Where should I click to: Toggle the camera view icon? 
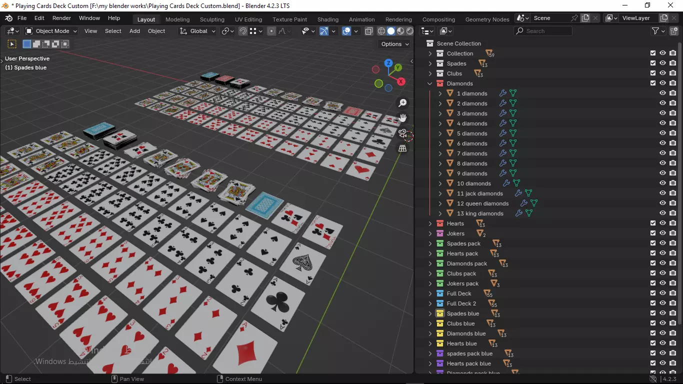(402, 133)
